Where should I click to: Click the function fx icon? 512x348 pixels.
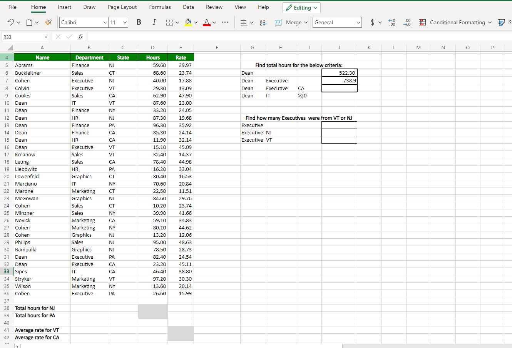tap(80, 37)
